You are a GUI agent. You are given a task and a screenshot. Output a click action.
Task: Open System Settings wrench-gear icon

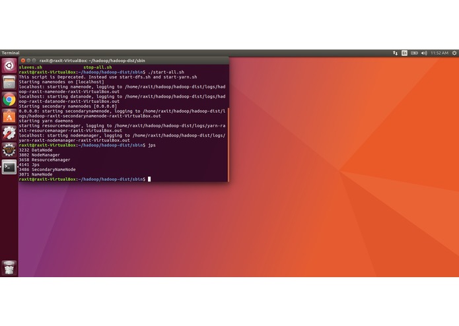click(x=9, y=133)
